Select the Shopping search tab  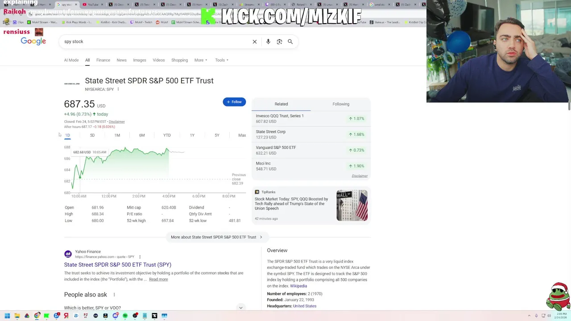180,60
